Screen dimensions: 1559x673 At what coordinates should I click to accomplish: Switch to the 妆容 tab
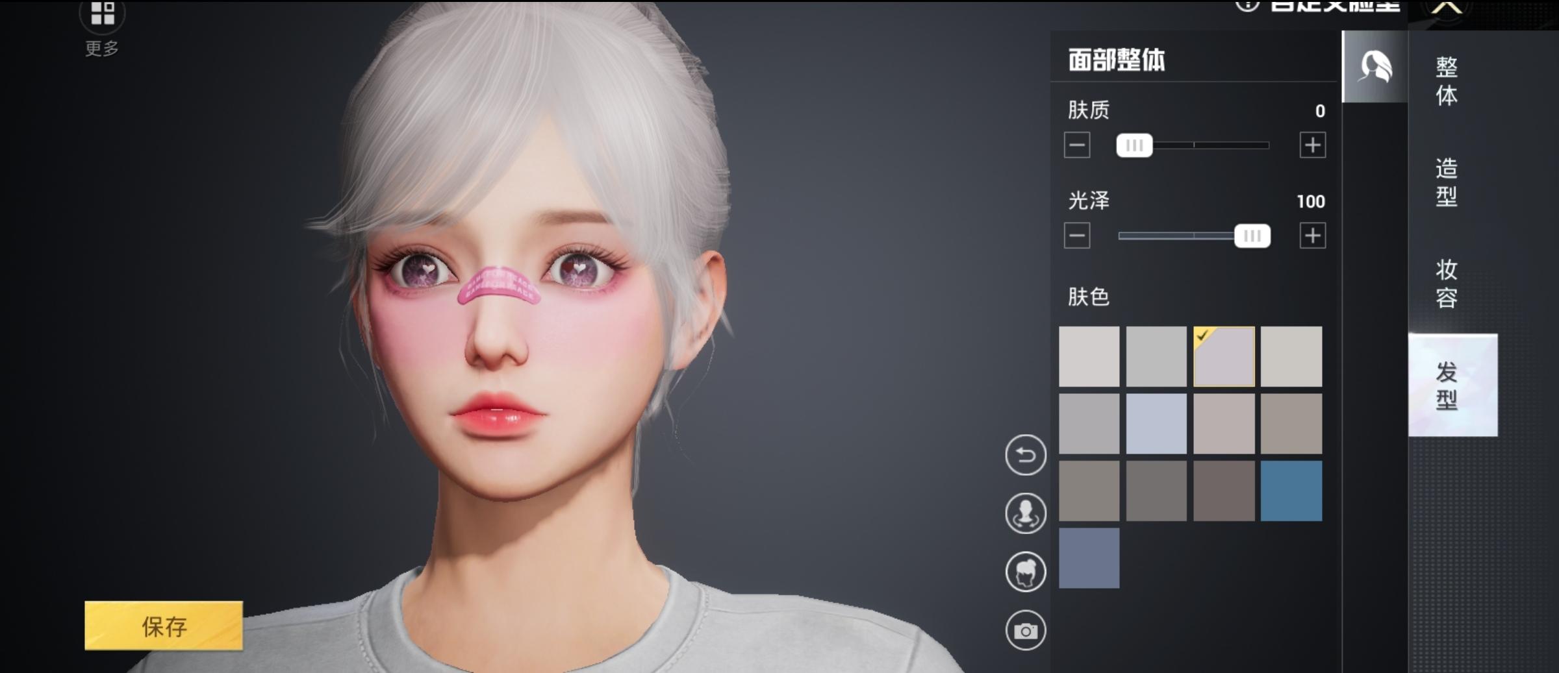click(x=1447, y=284)
